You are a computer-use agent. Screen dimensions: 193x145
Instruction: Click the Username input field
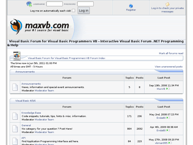(x=54, y=4)
